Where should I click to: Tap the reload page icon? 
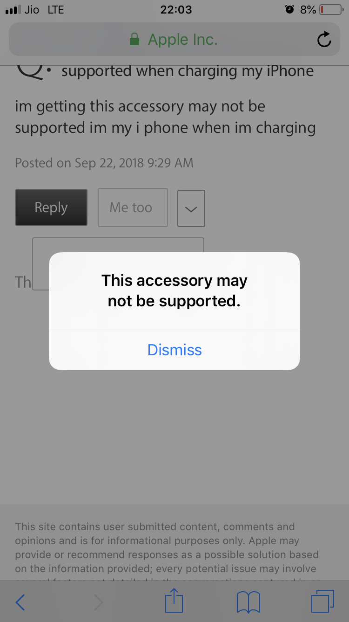click(x=324, y=40)
